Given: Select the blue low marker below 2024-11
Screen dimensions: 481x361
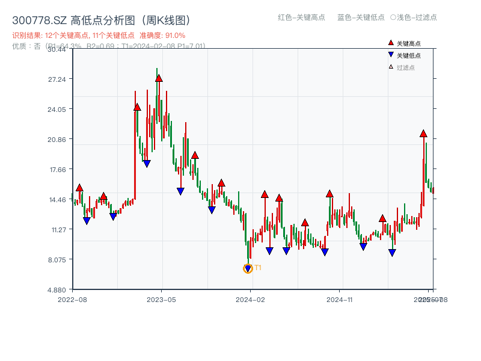Looking at the screenshot, I should [x=363, y=247].
